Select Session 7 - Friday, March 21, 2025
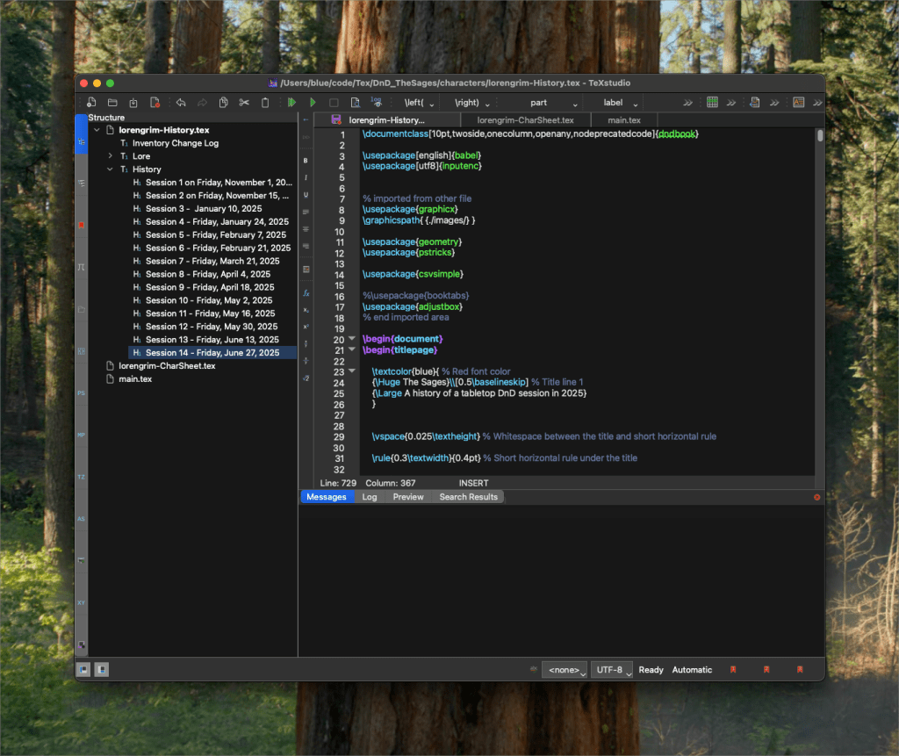899x756 pixels. [x=212, y=261]
